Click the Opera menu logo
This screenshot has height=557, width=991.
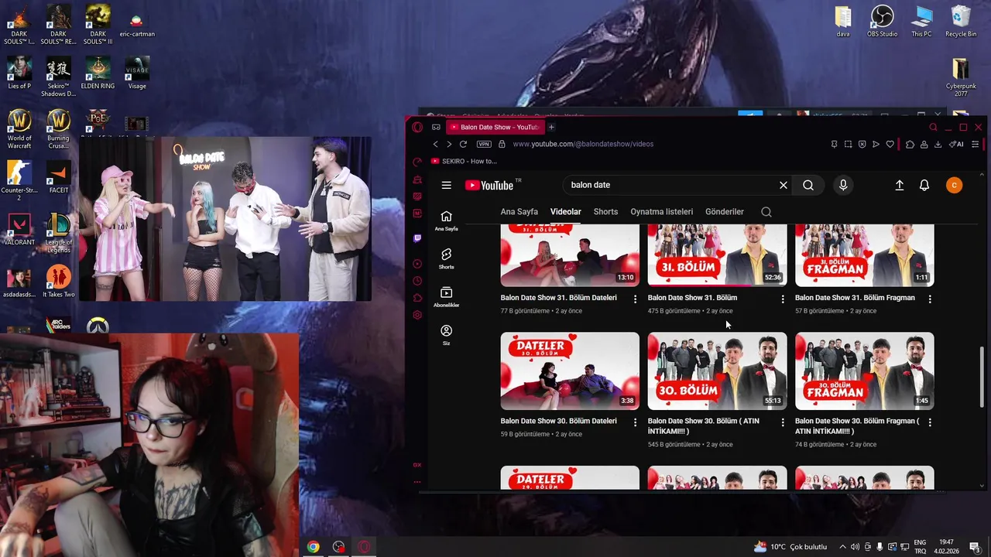click(417, 127)
